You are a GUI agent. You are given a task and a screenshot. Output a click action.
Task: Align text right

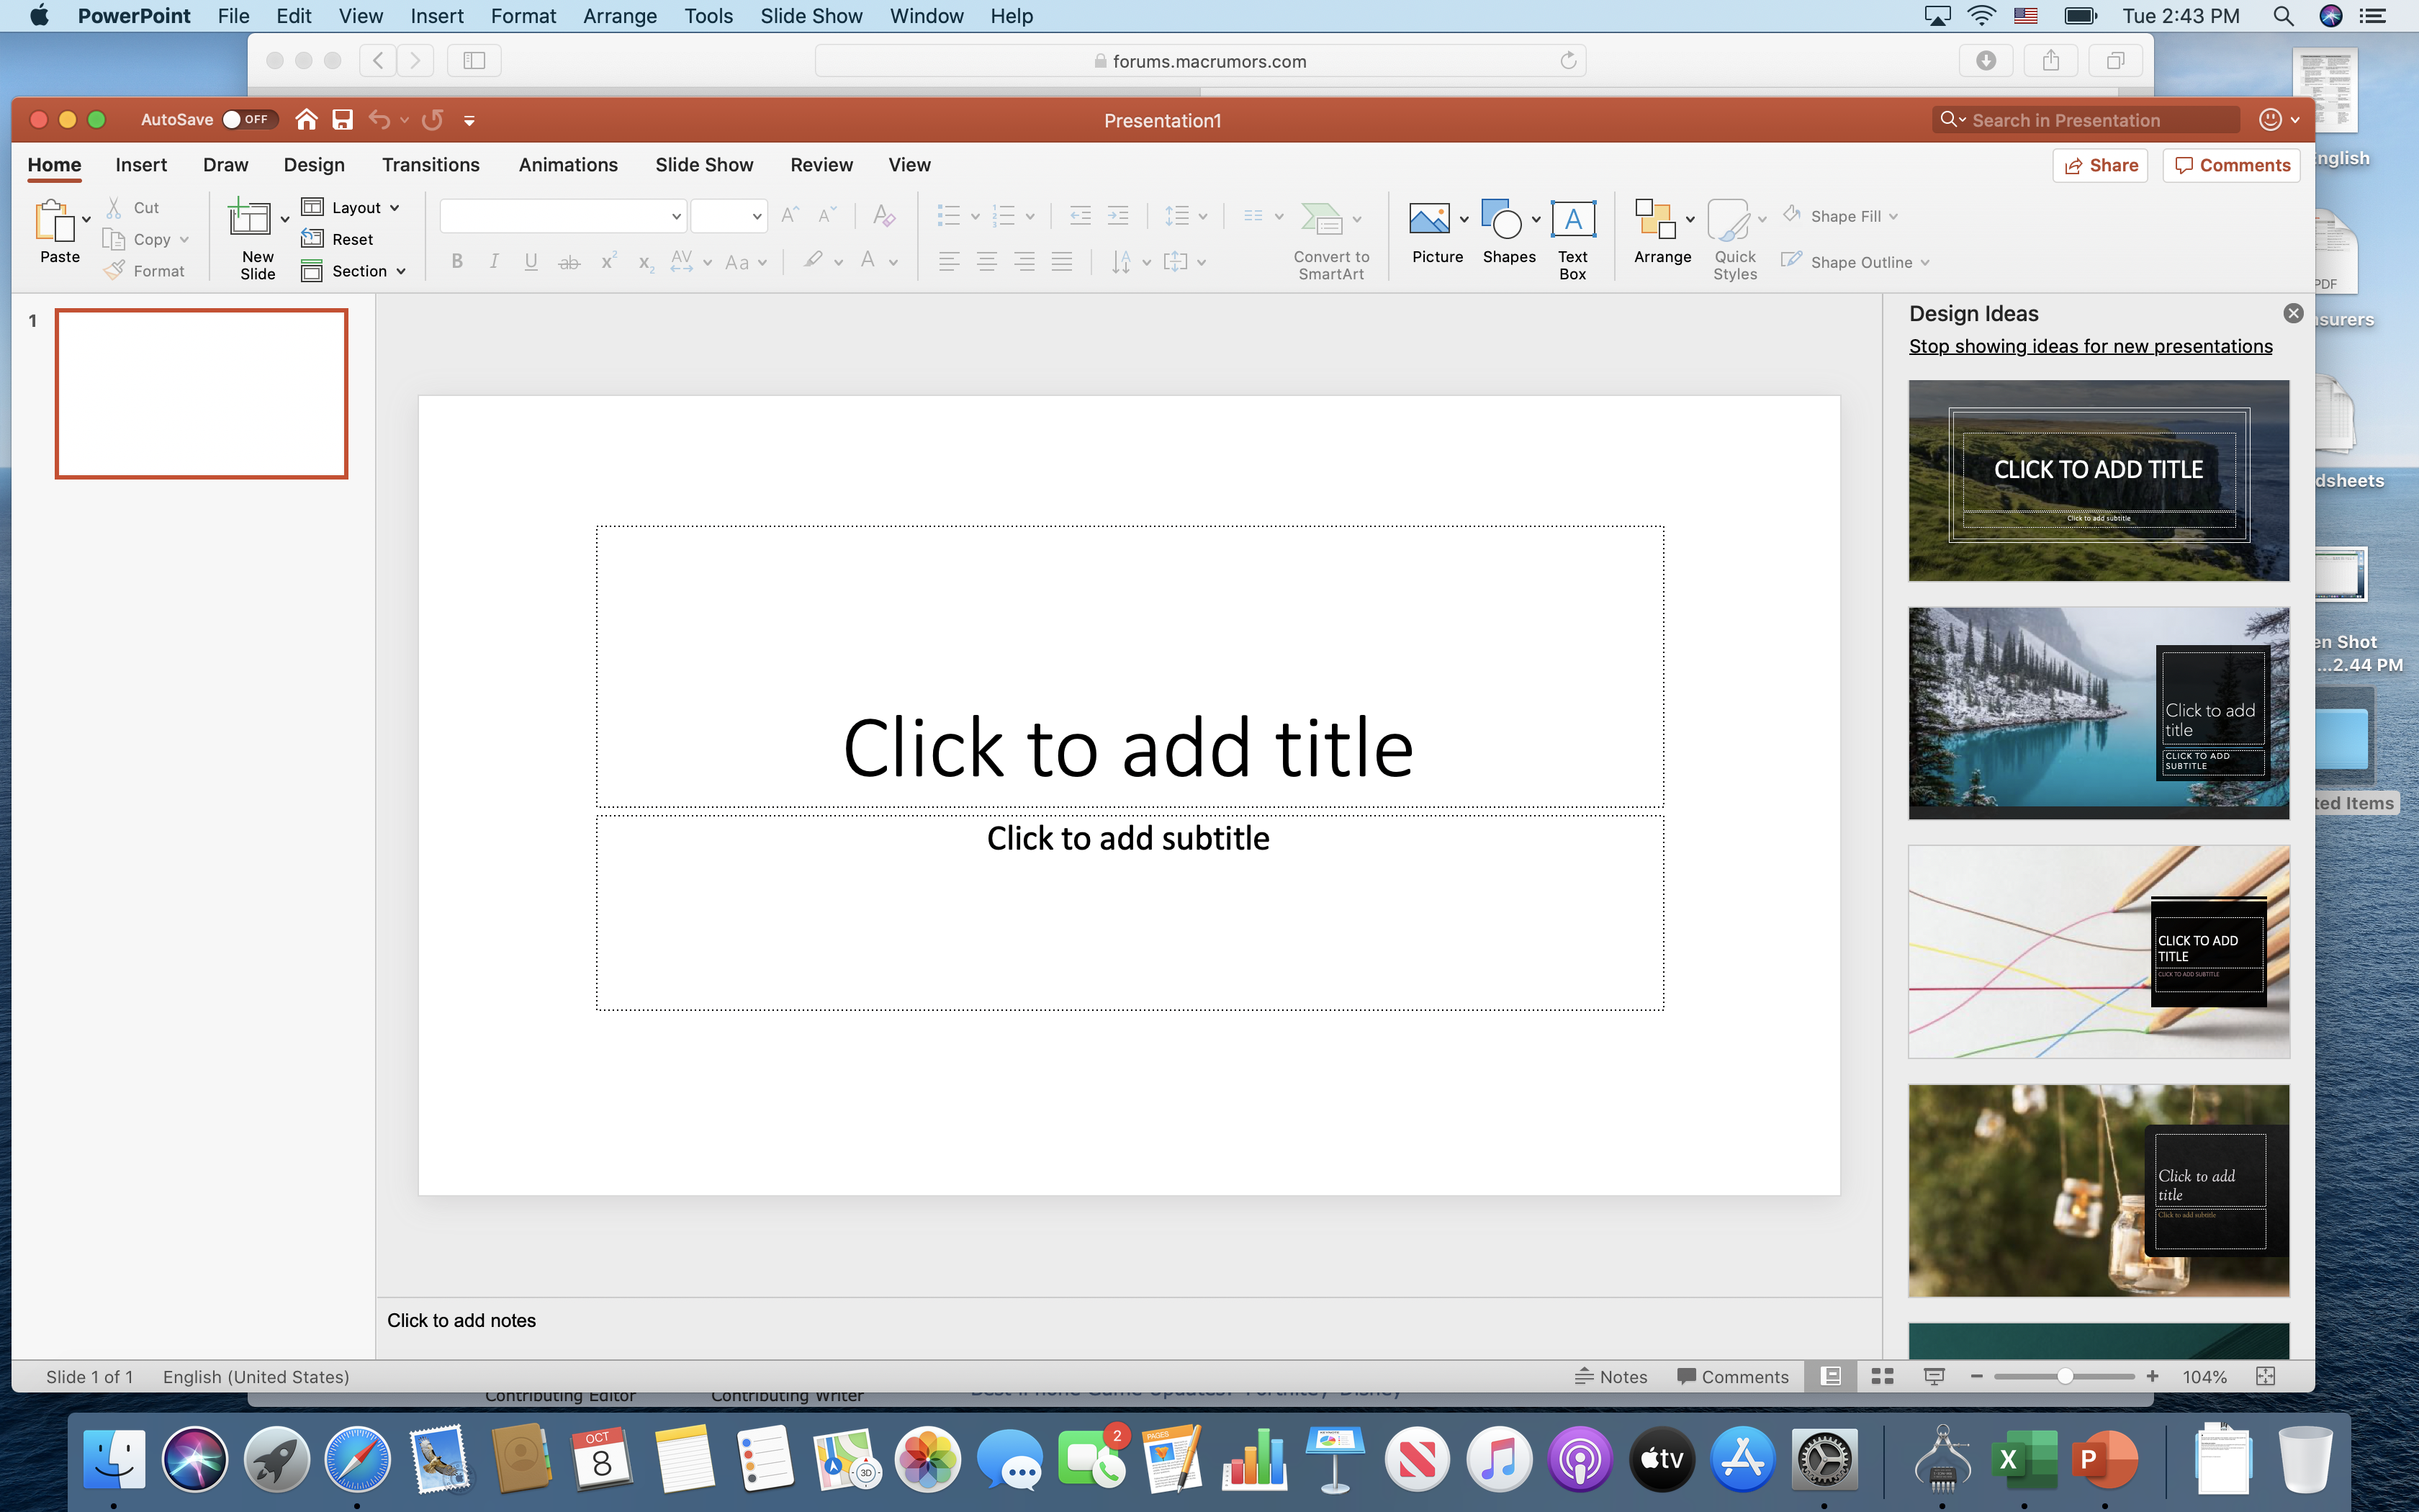pyautogui.click(x=1024, y=262)
